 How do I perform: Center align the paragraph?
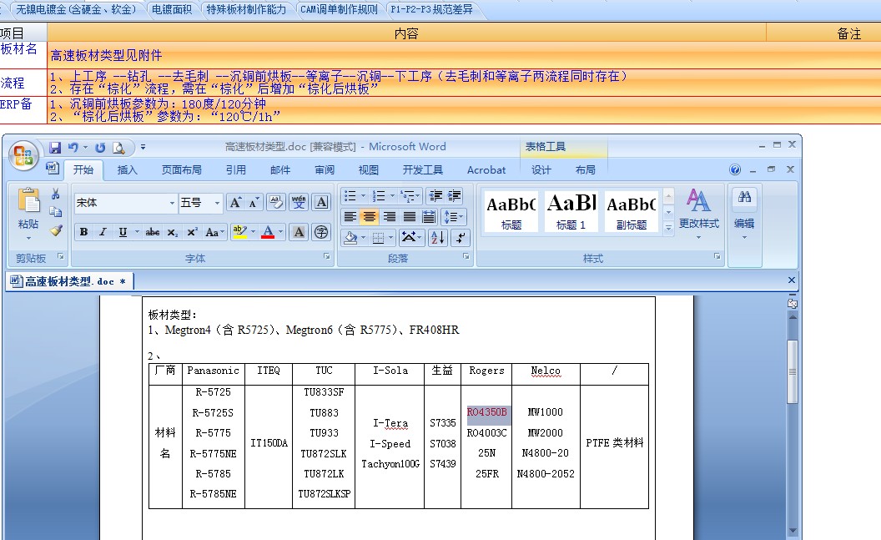(369, 216)
